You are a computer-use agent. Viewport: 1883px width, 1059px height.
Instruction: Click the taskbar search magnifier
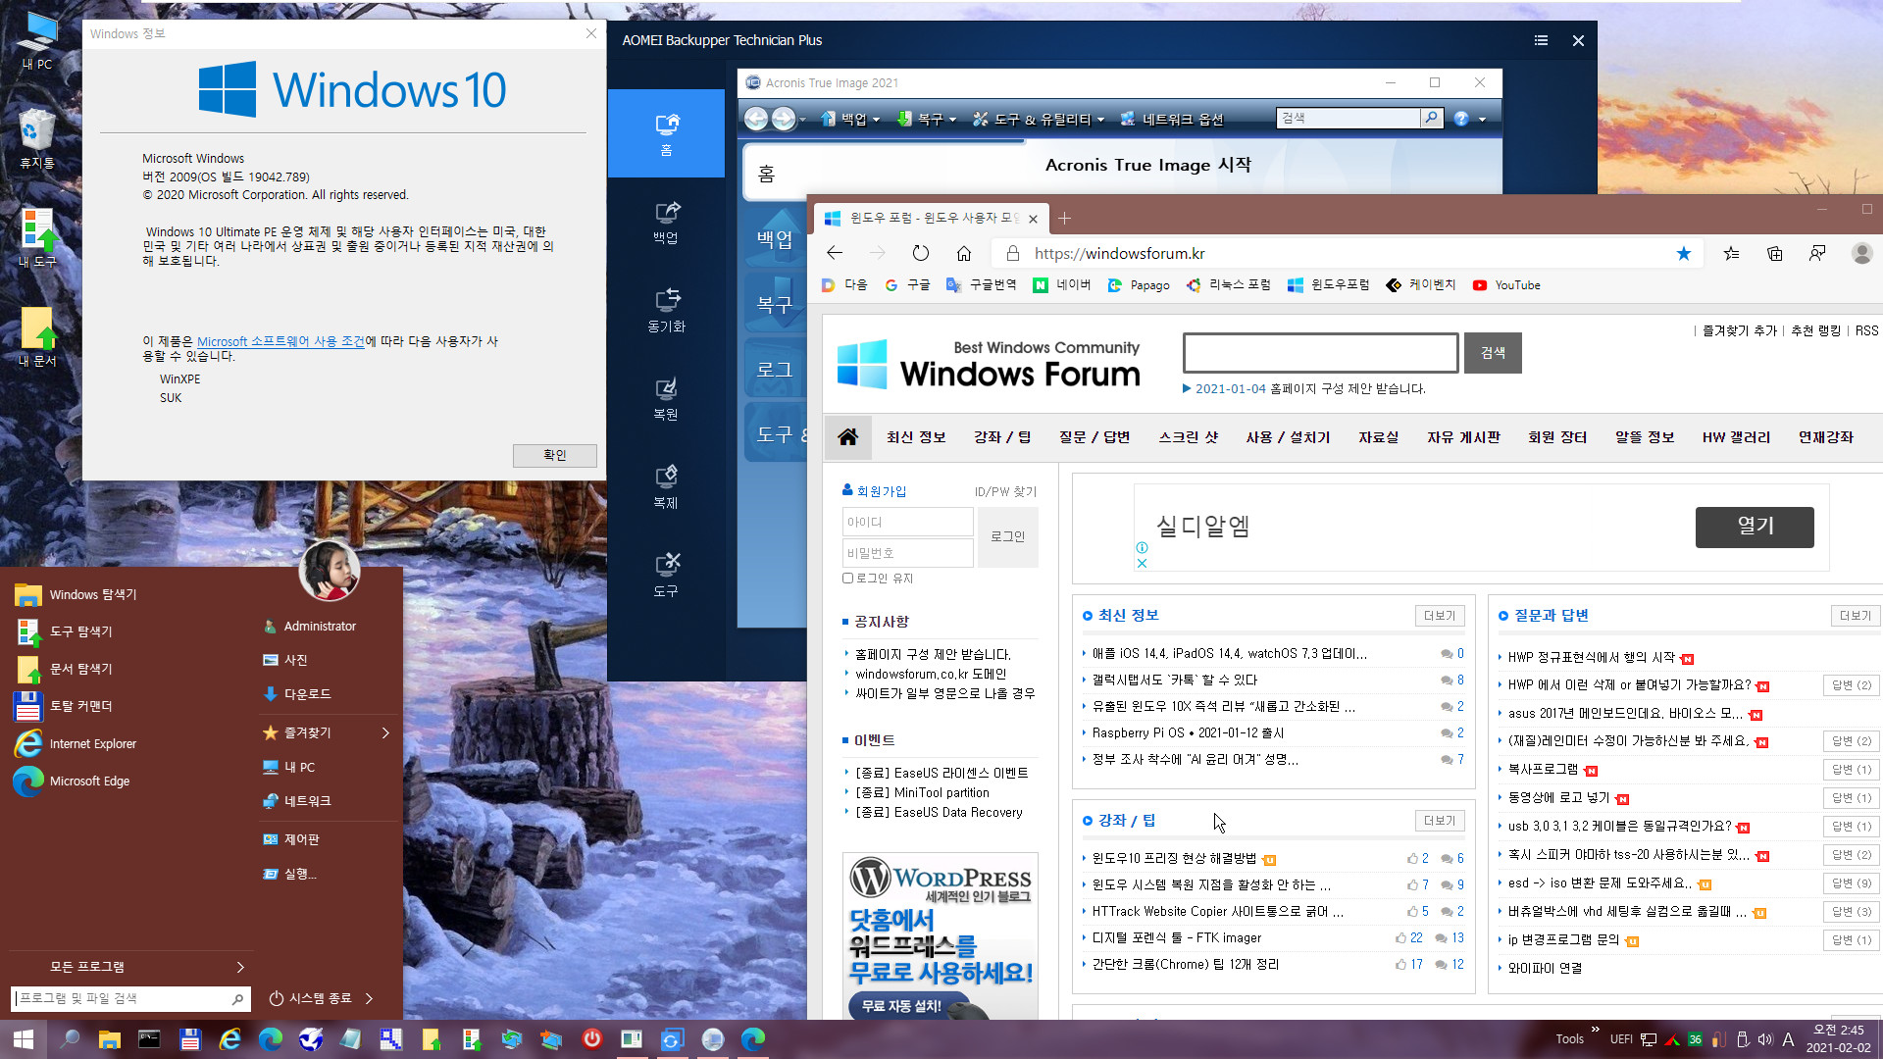(x=70, y=1039)
